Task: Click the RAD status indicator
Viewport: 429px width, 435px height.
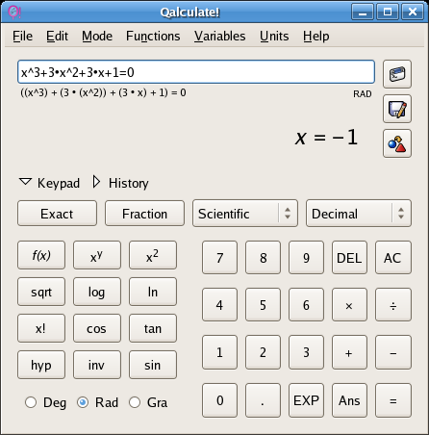Action: pos(363,94)
